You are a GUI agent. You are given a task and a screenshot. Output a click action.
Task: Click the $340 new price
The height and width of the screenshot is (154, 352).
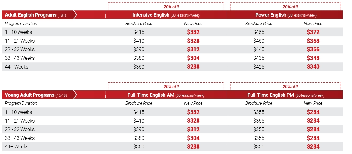tap(313, 67)
